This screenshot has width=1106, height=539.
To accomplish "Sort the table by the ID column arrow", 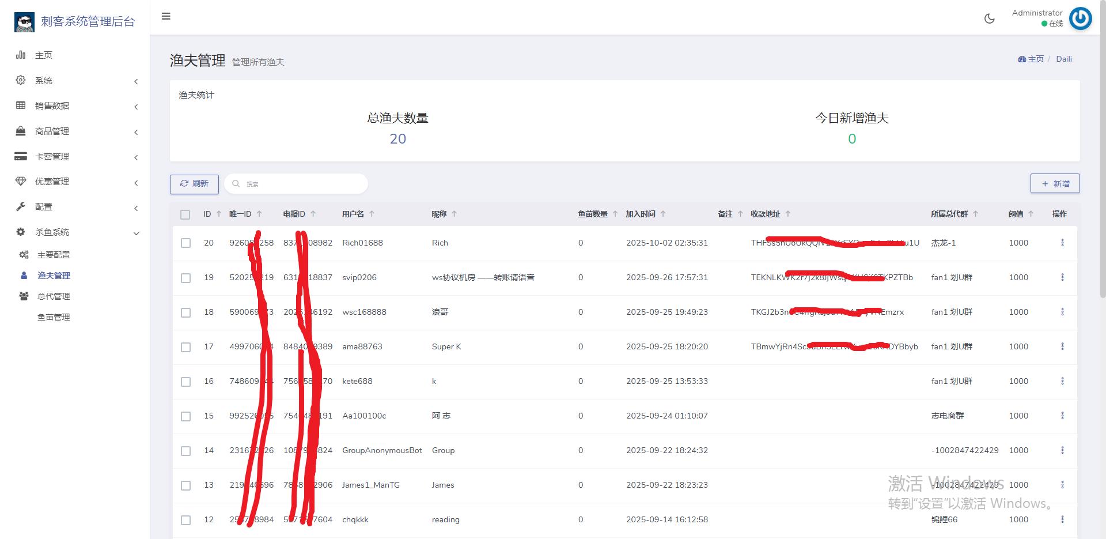I will click(x=219, y=214).
